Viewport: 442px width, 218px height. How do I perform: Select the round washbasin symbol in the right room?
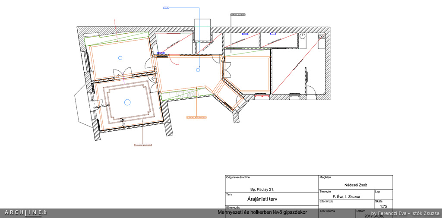pos(303,36)
